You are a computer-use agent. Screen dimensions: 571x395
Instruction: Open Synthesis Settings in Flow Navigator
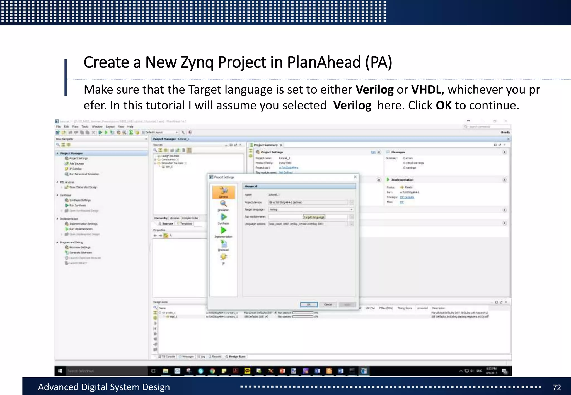78,200
